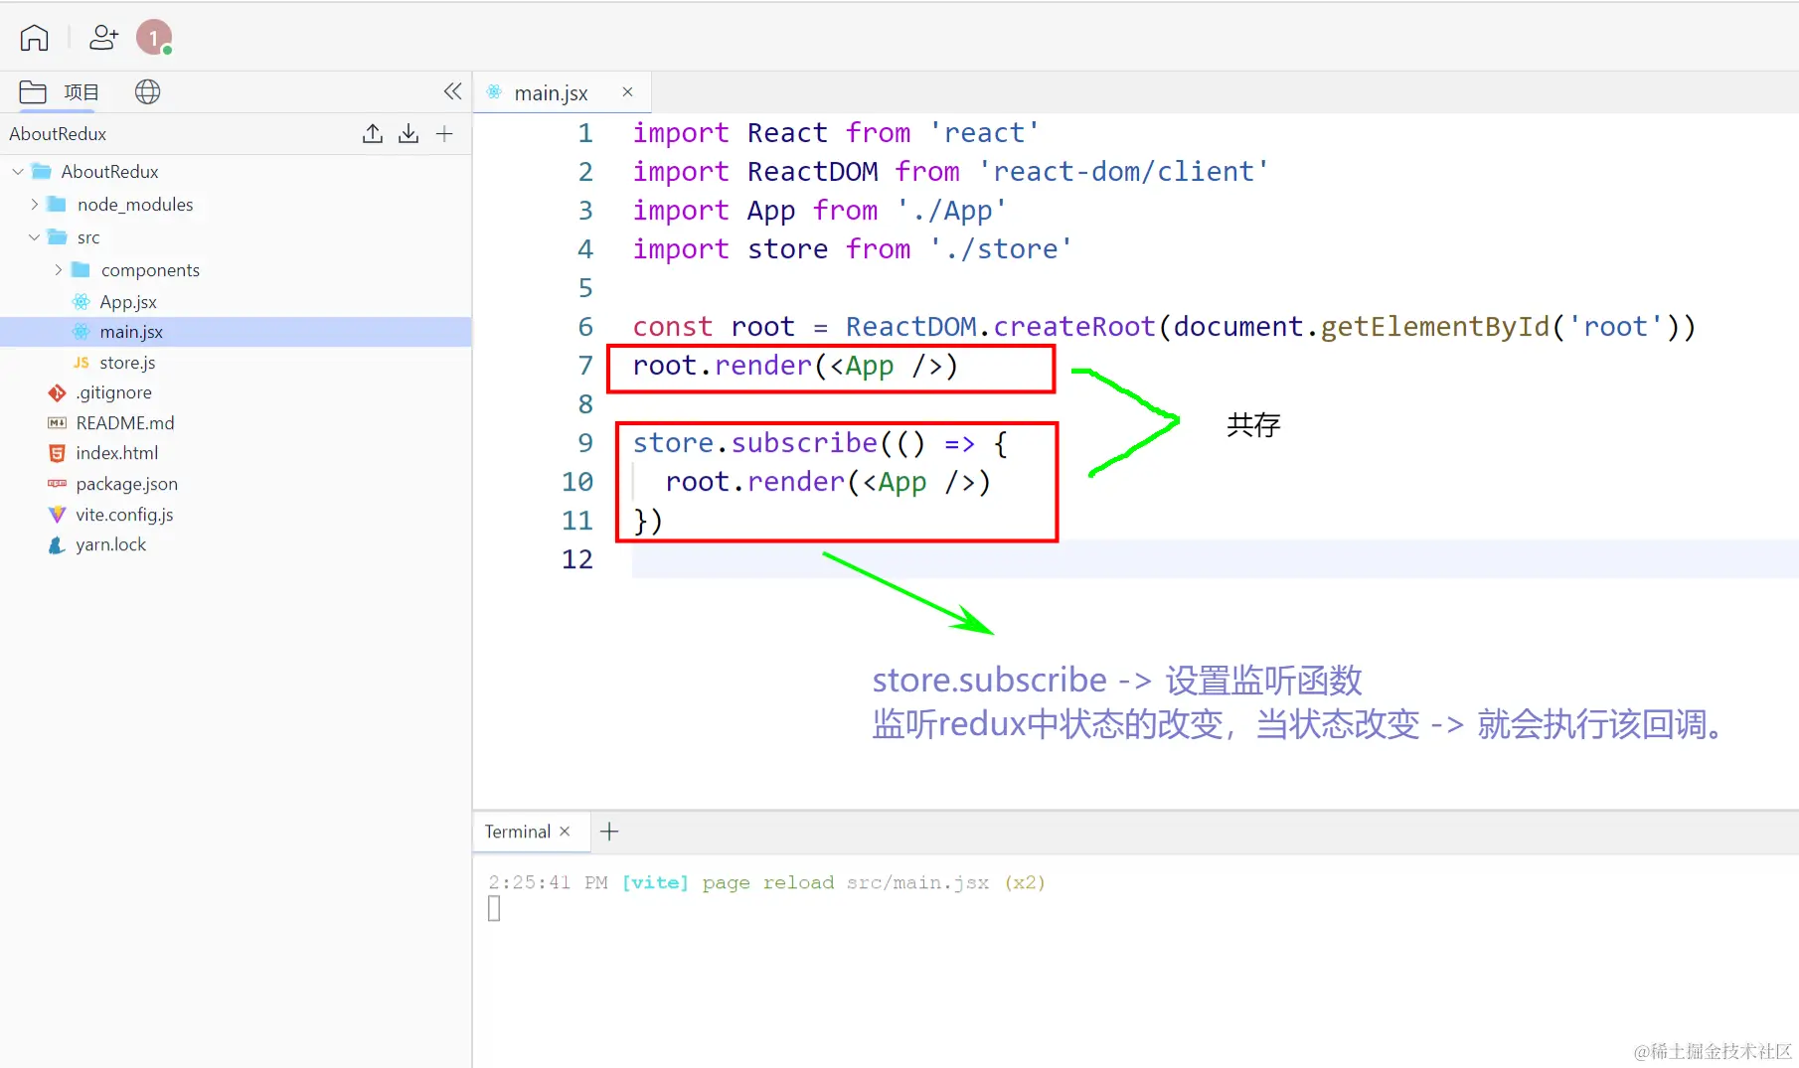Click the node_modules folder icon

point(58,205)
